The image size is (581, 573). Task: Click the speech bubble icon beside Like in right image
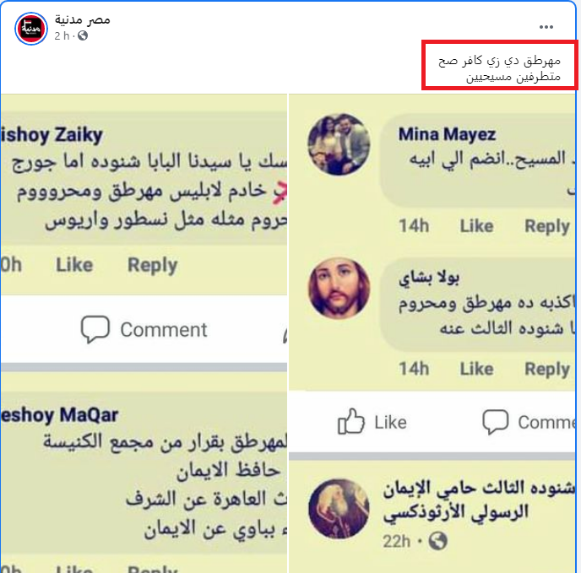pos(496,421)
